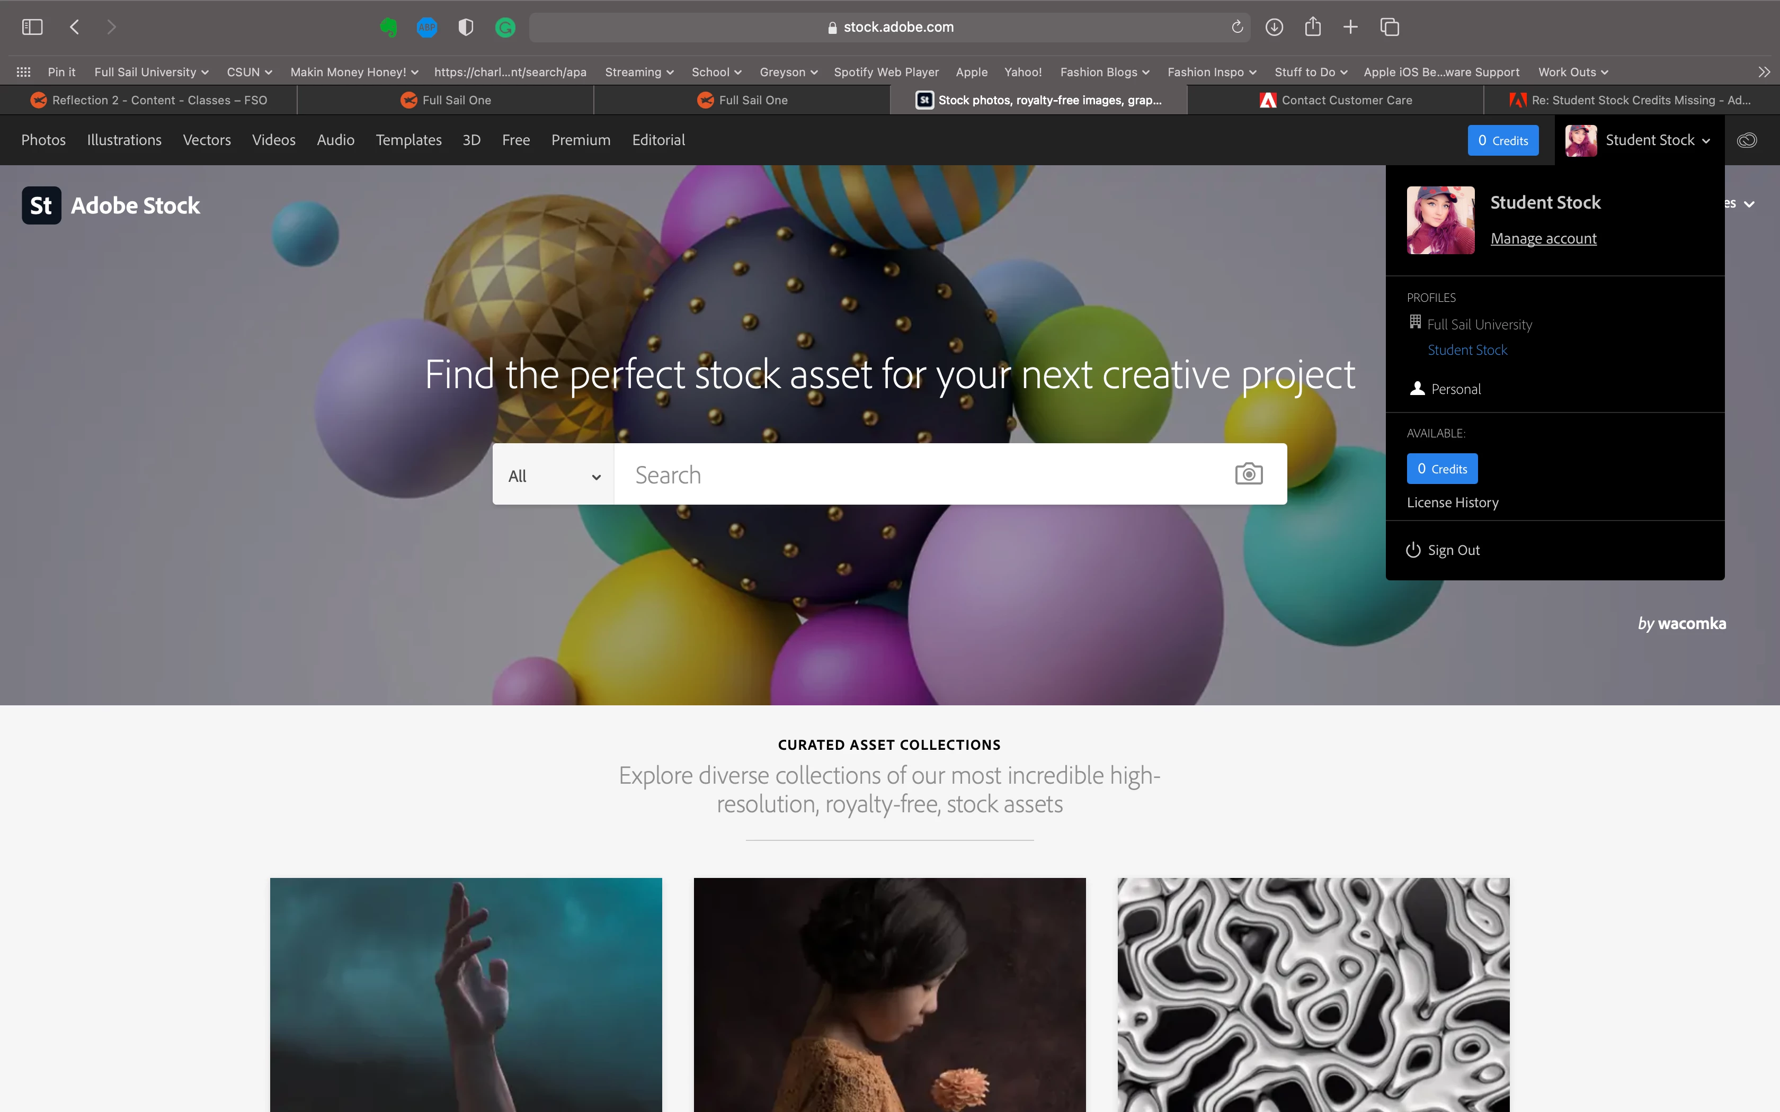1780x1112 pixels.
Task: Click the Search input field
Action: click(920, 475)
